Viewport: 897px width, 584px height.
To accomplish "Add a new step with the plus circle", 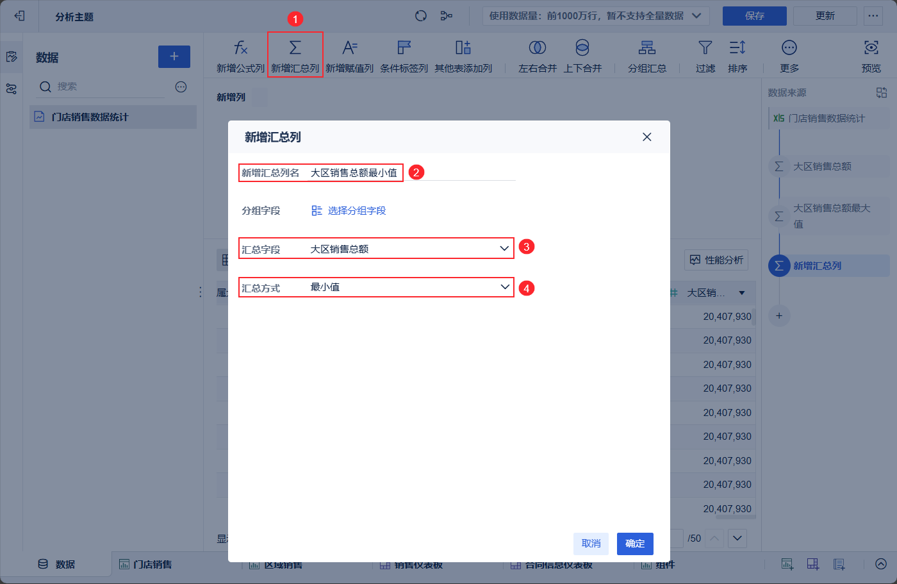I will (779, 315).
